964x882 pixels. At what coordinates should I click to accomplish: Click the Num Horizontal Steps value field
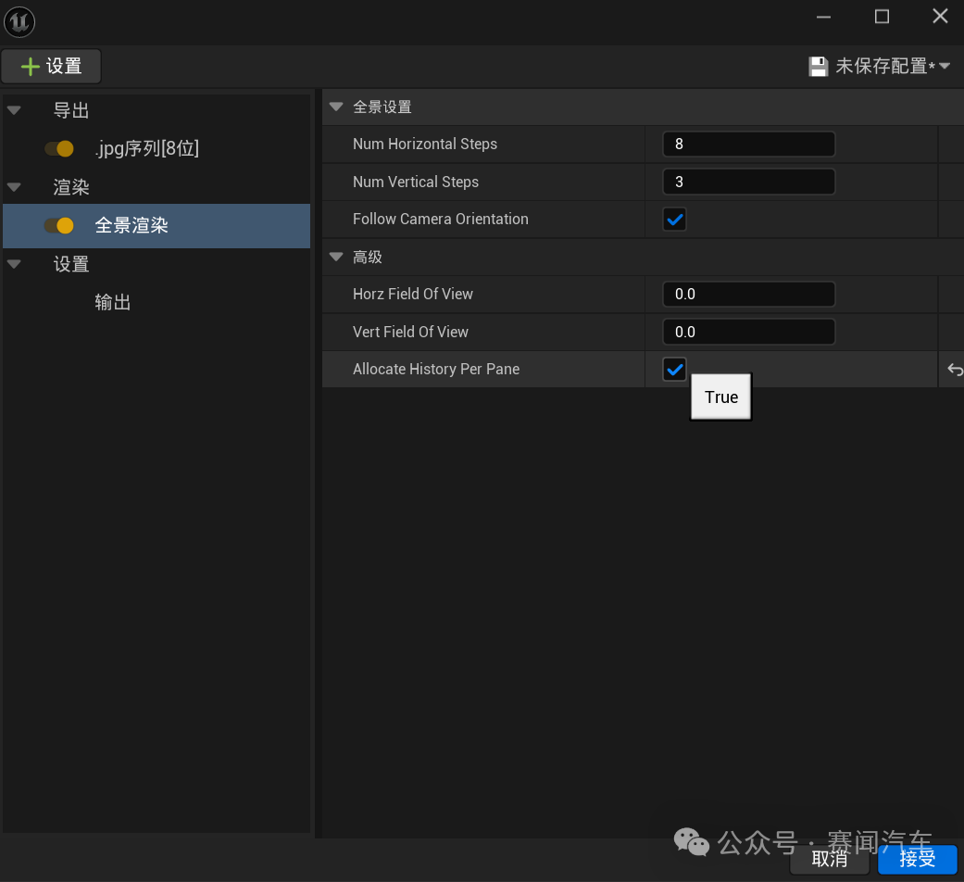tap(748, 144)
